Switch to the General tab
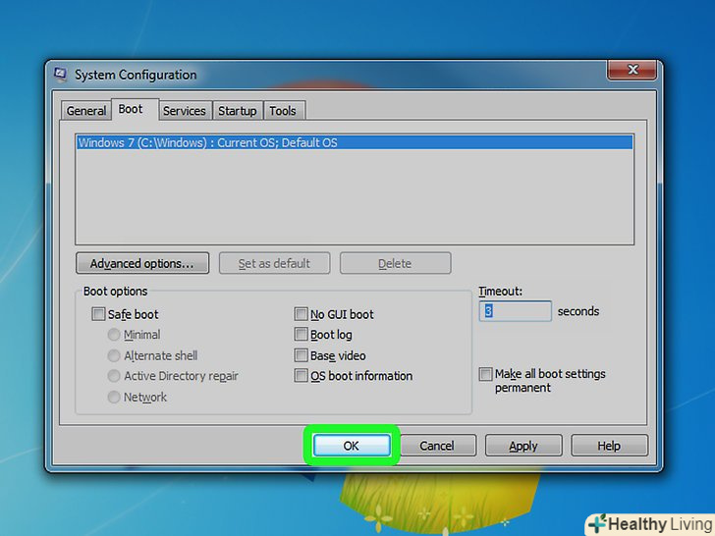Screen dimensions: 715x536 pos(85,111)
